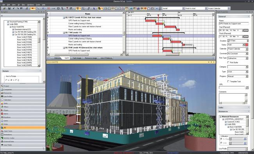
Task: Switch to the Resource Usage tab
Action: click(x=91, y=58)
